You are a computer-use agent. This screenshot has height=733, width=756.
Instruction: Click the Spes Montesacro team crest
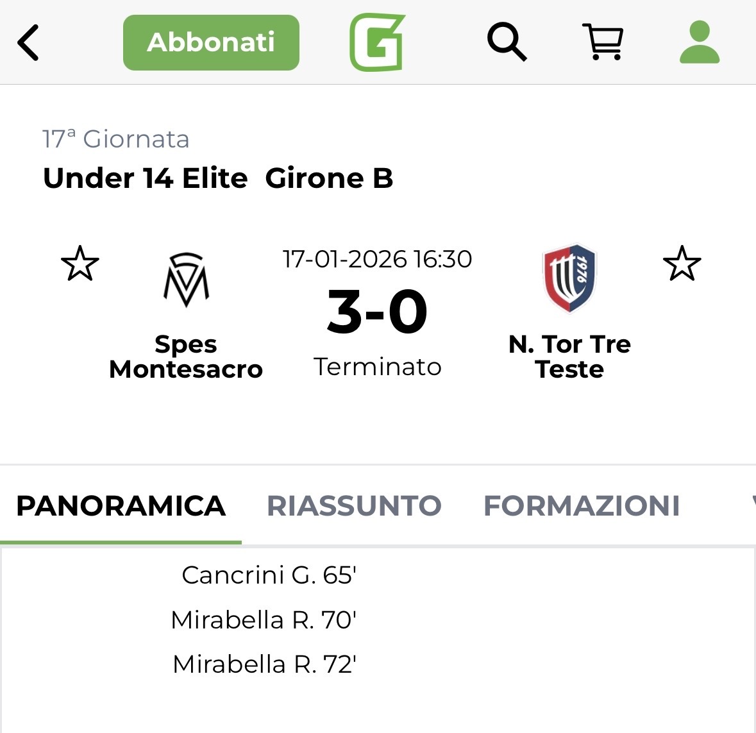pyautogui.click(x=186, y=280)
